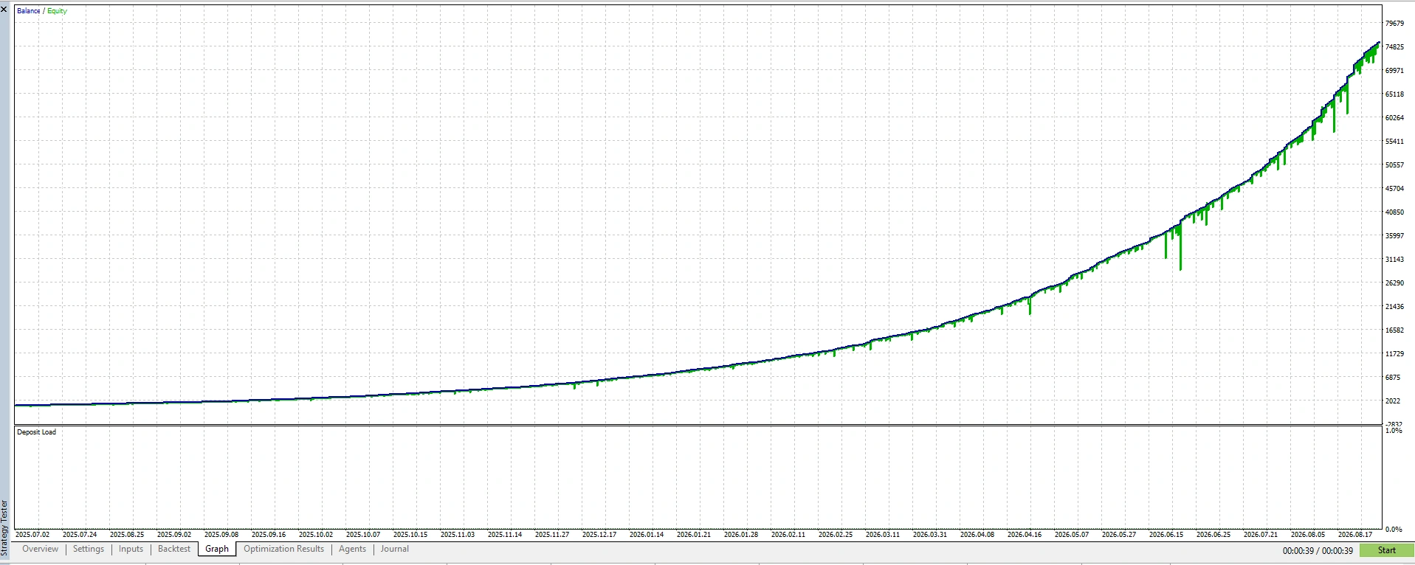Switch to the Agents tab
Viewport: 1415px width, 565px height.
tap(352, 549)
